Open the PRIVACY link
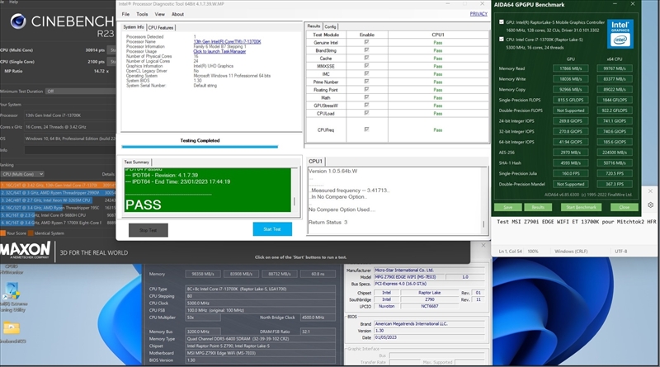This screenshot has width=660, height=367. click(x=478, y=14)
